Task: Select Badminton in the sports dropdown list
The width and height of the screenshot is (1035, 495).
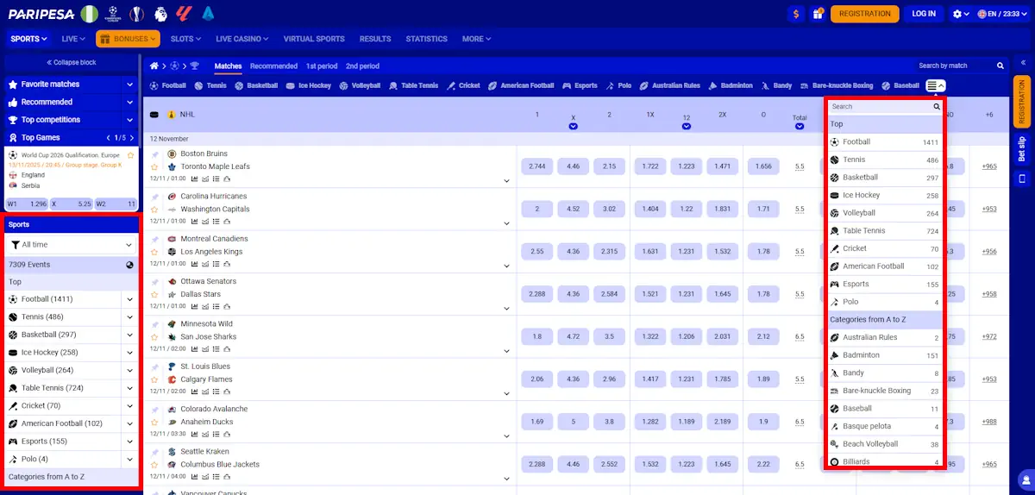Action: (x=885, y=355)
